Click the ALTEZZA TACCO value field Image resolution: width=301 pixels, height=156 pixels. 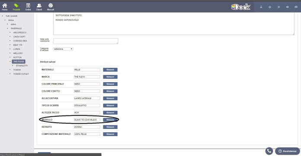(x=87, y=113)
